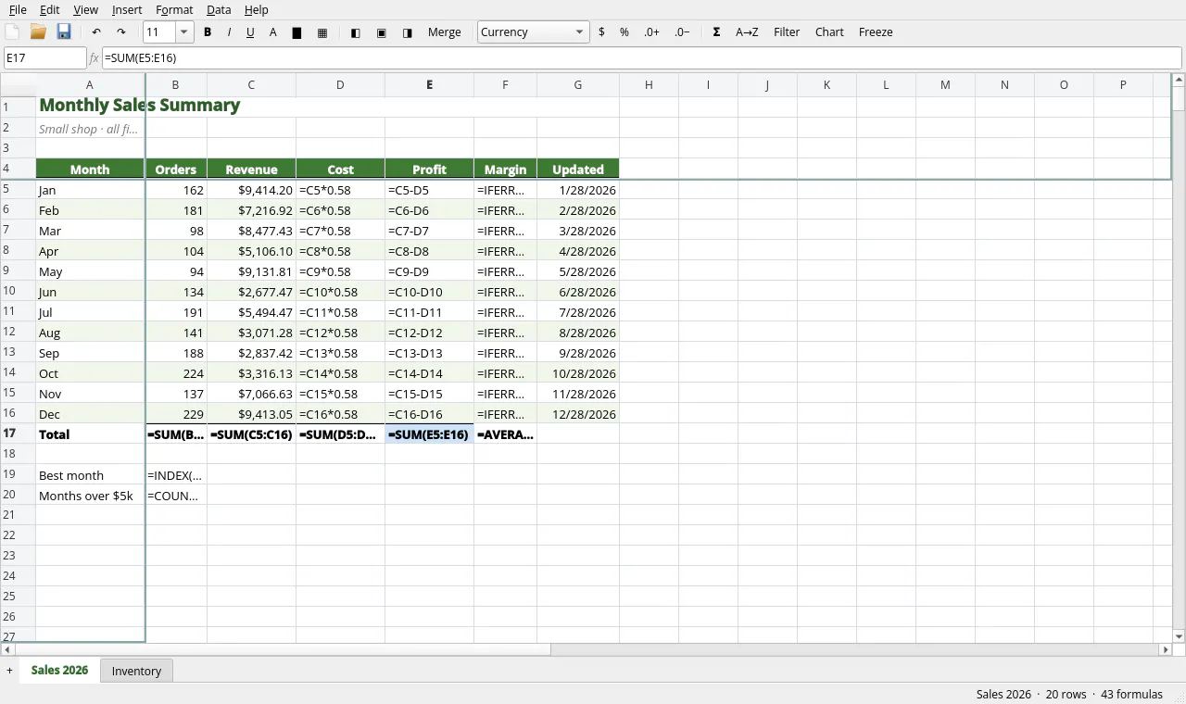Create a new blank spreadsheet document
The image size is (1186, 704).
pyautogui.click(x=12, y=32)
